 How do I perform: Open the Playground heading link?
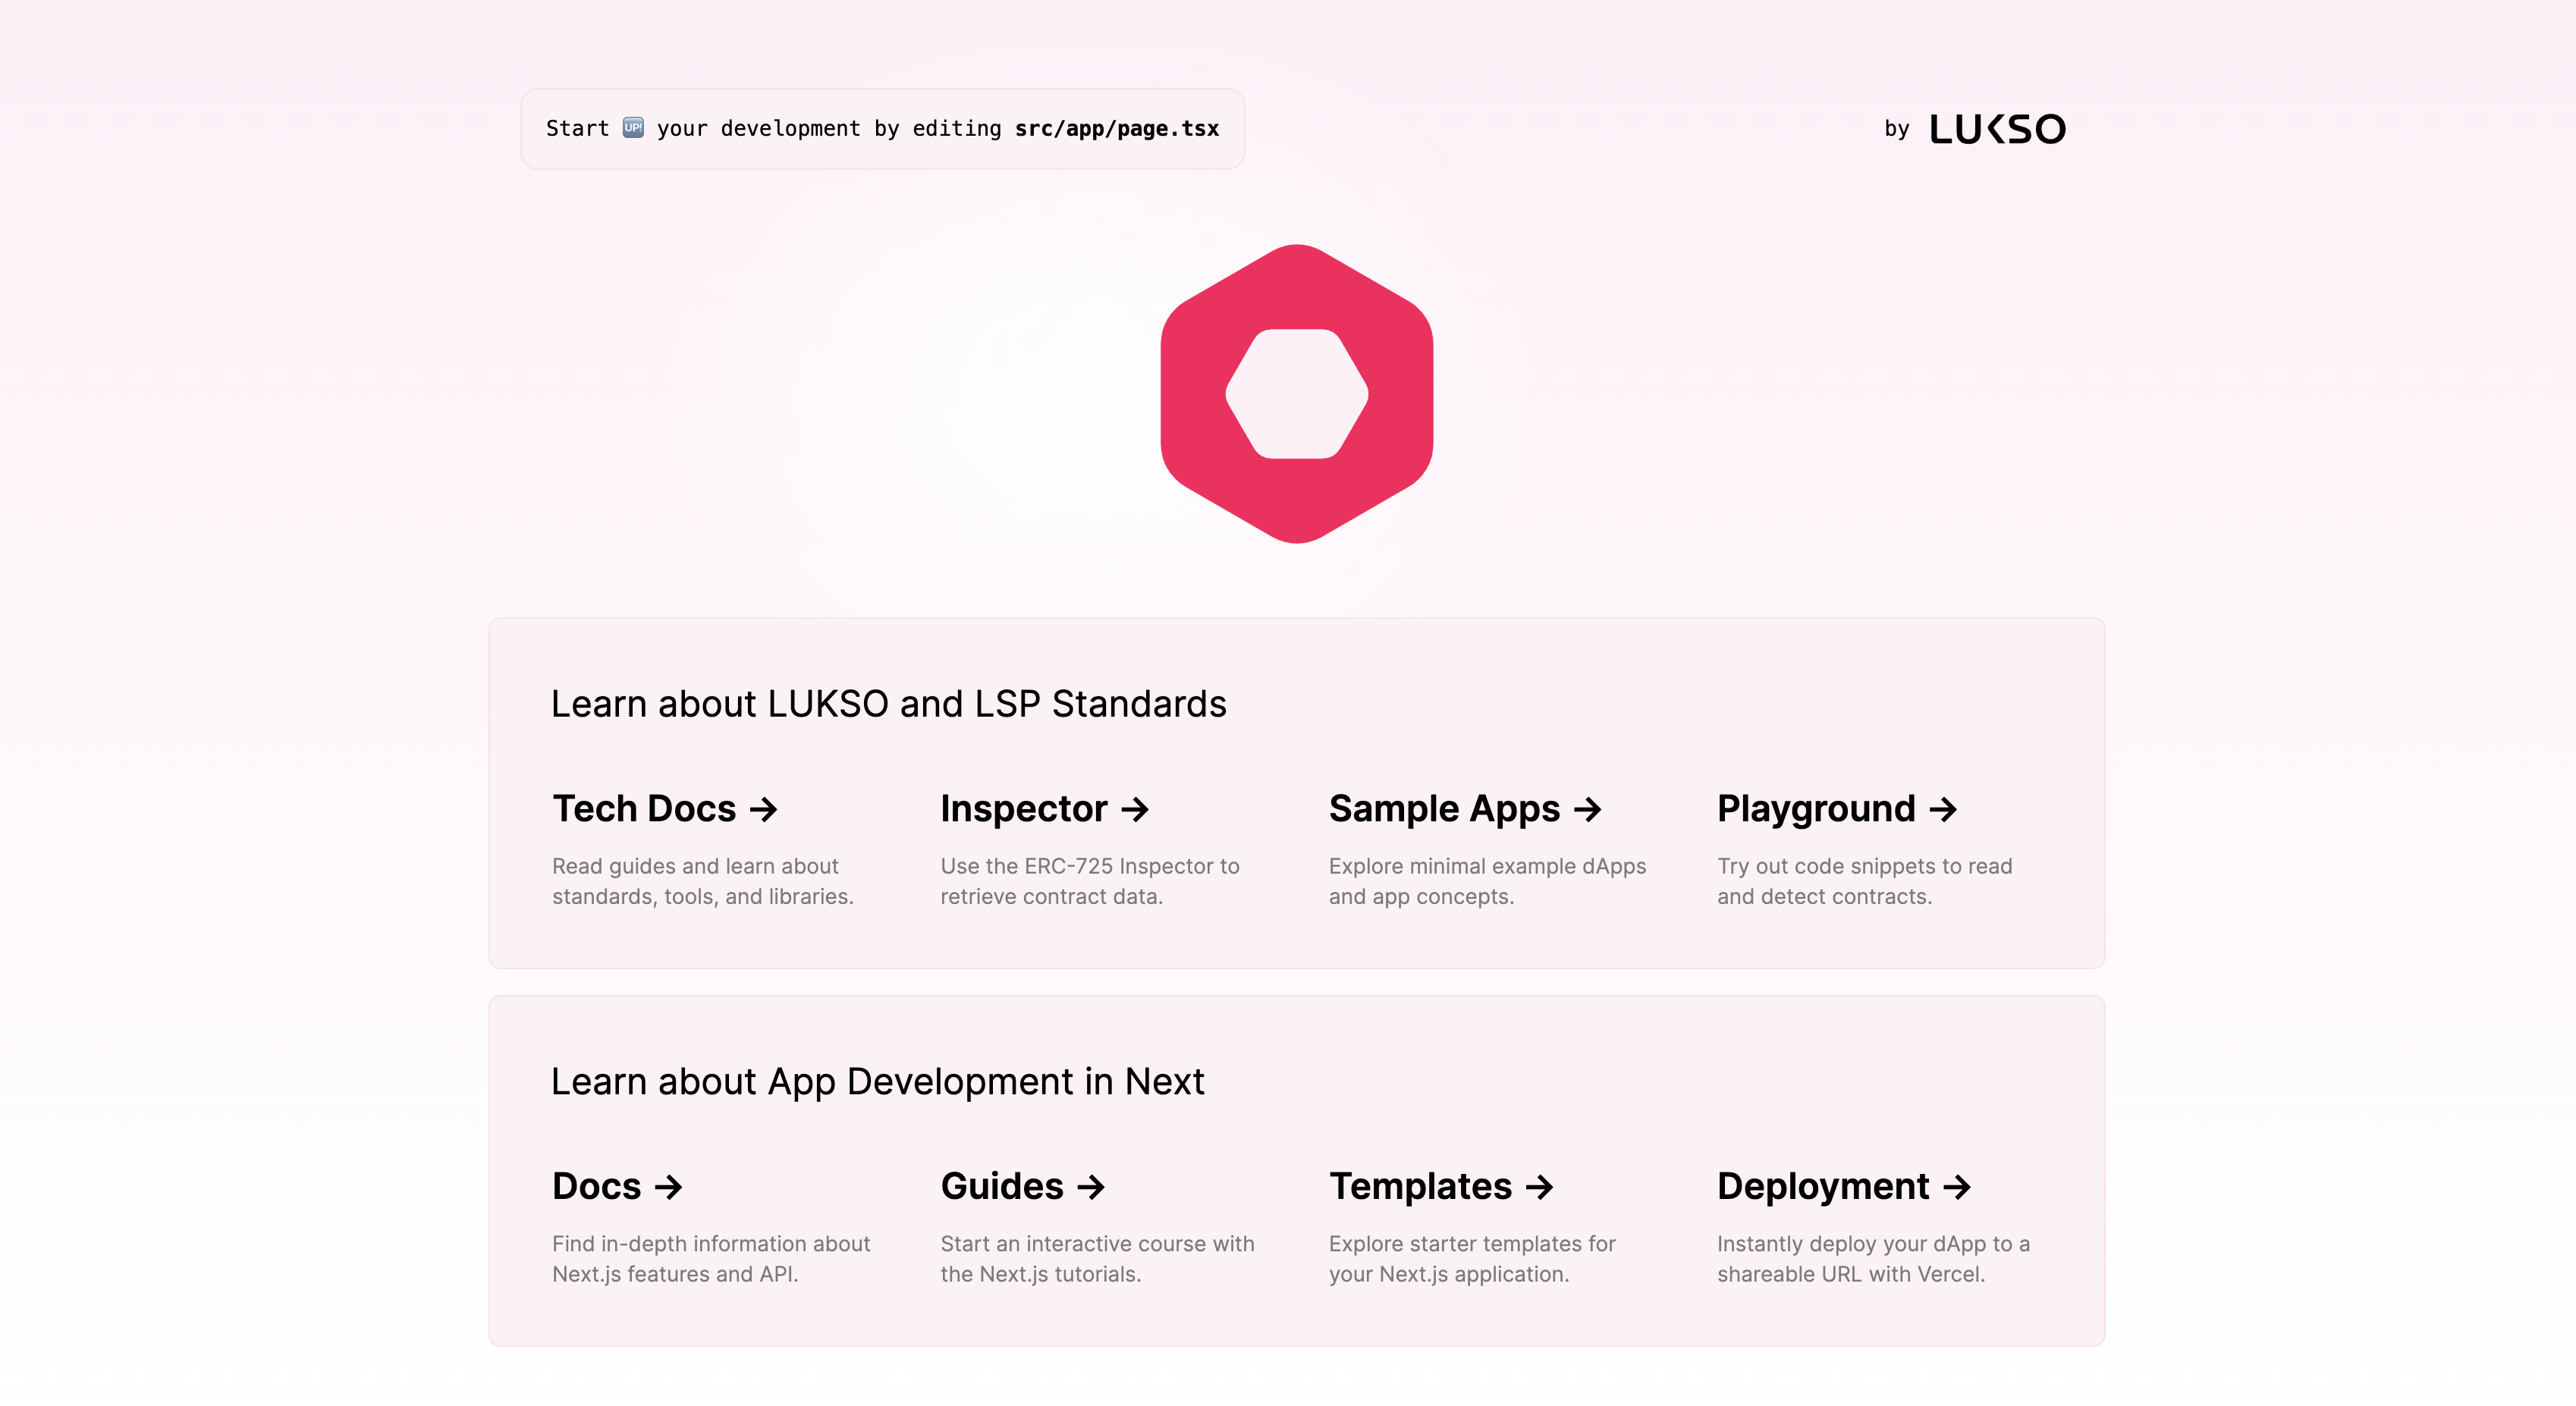click(1816, 809)
